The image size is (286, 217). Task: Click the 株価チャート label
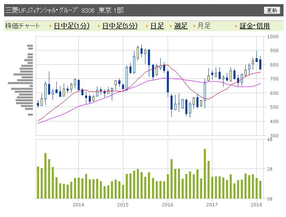(23, 26)
